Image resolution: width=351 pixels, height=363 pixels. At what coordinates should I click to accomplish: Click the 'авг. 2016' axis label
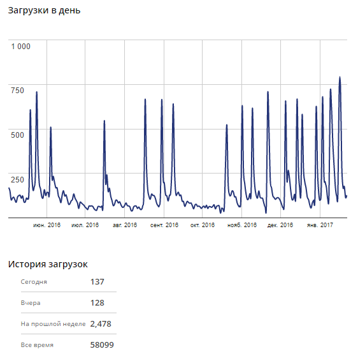coord(125,225)
